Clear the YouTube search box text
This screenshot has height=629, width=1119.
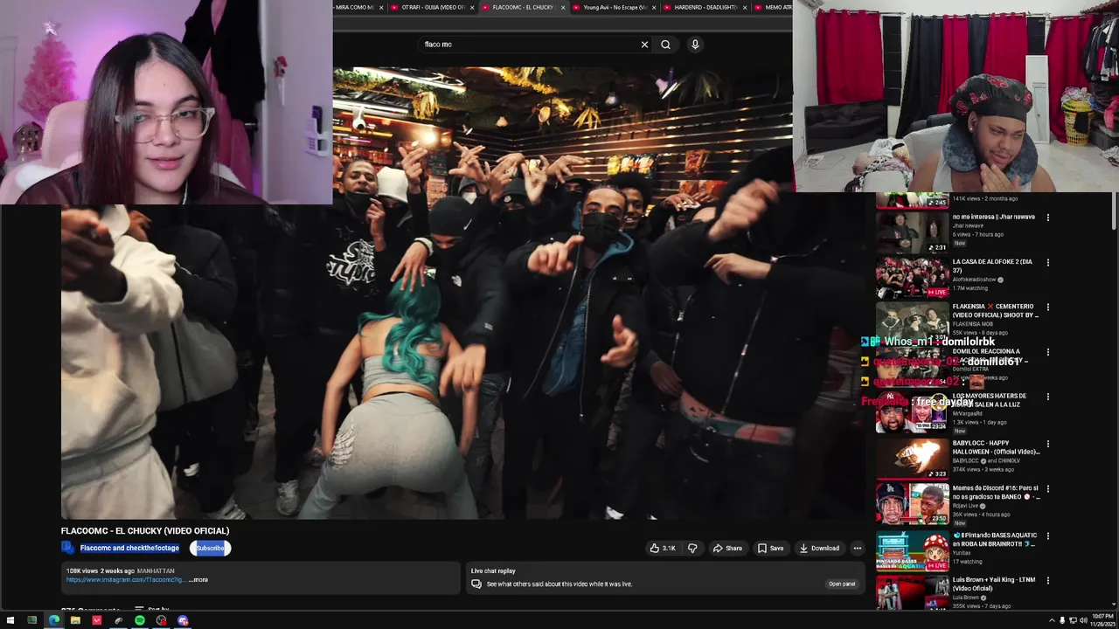(x=645, y=45)
